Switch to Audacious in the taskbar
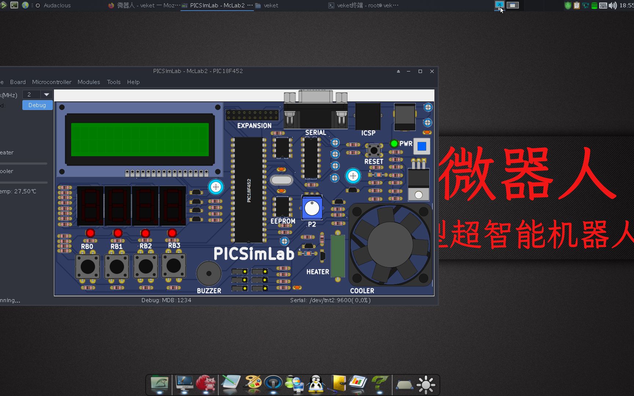Image resolution: width=634 pixels, height=396 pixels. (53, 5)
